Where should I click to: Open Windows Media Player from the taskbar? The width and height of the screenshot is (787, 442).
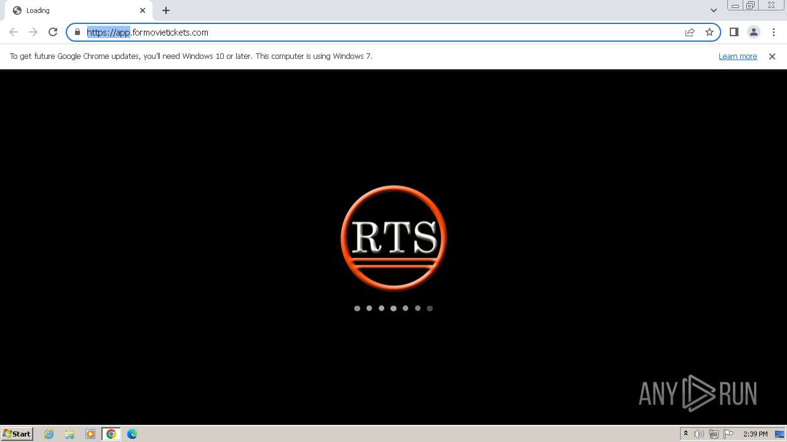90,434
